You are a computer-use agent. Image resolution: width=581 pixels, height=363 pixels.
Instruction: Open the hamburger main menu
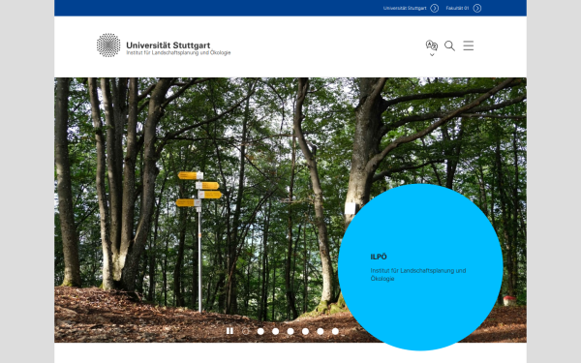coord(469,45)
